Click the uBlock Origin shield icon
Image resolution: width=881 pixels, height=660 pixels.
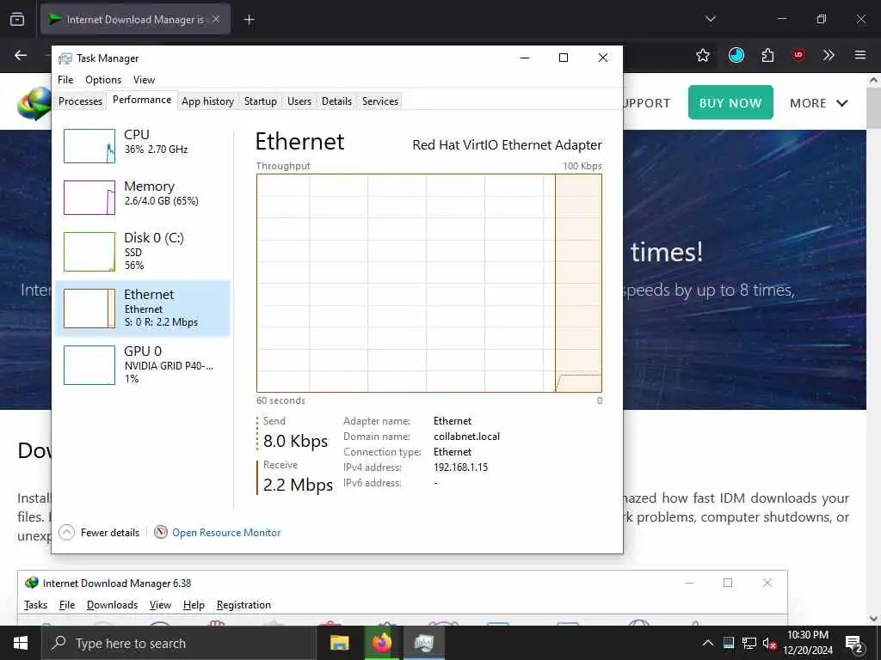pyautogui.click(x=798, y=55)
